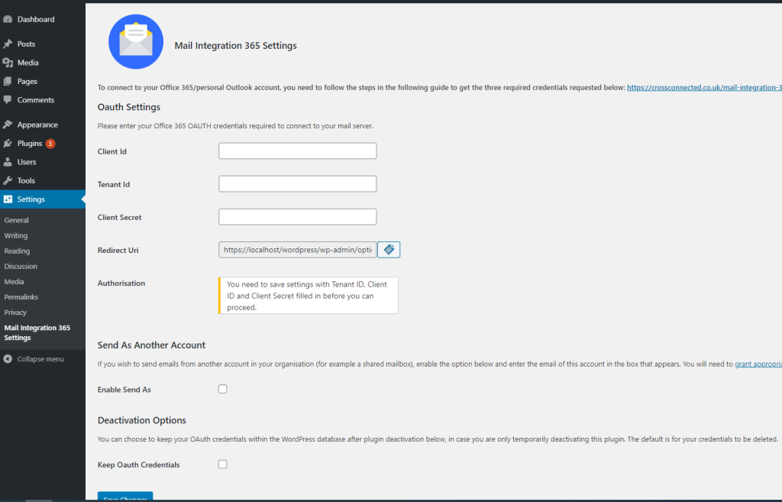Click the Send As Another Account heading
The height and width of the screenshot is (502, 782).
tap(151, 345)
